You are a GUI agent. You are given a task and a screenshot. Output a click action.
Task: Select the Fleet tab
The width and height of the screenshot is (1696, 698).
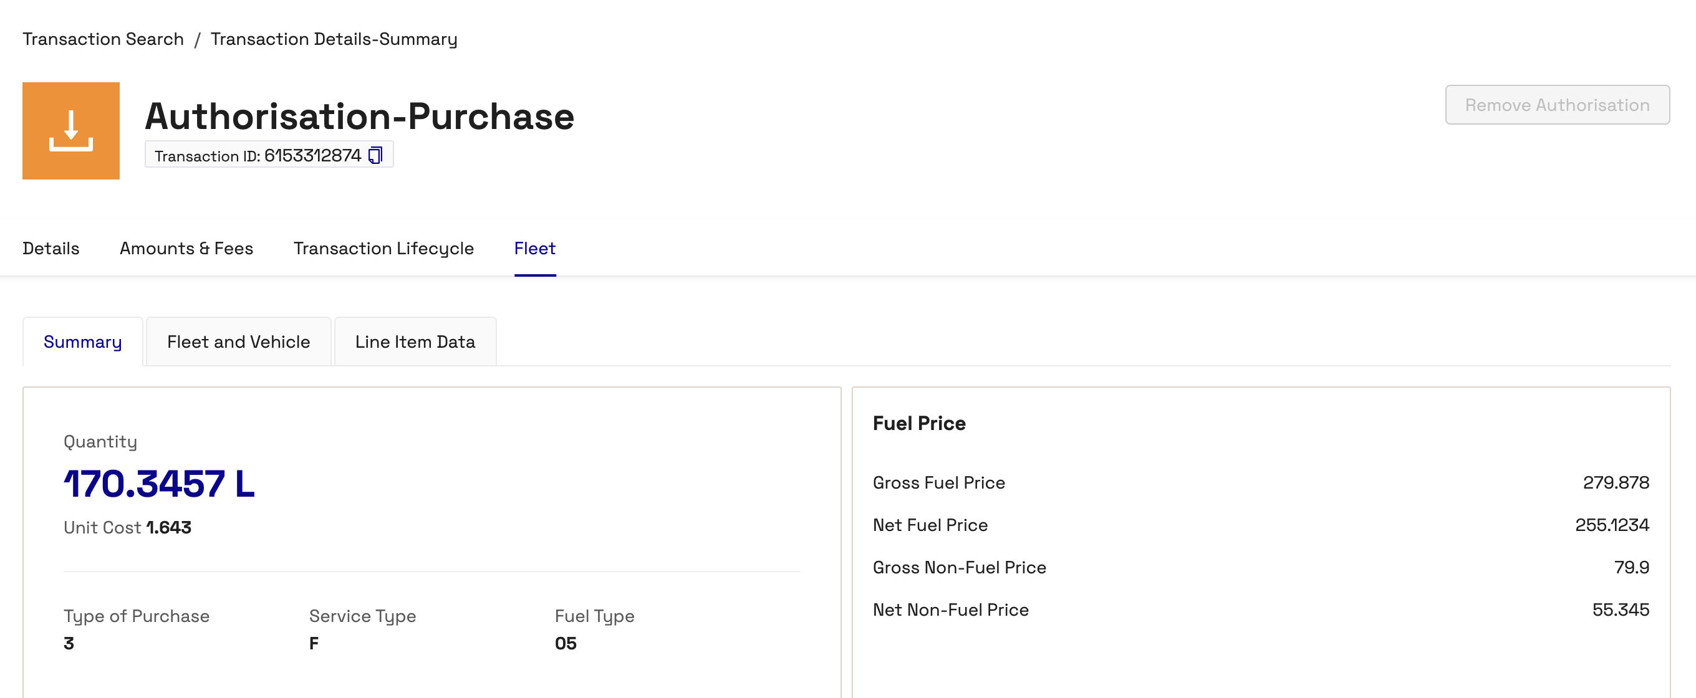[x=534, y=248]
